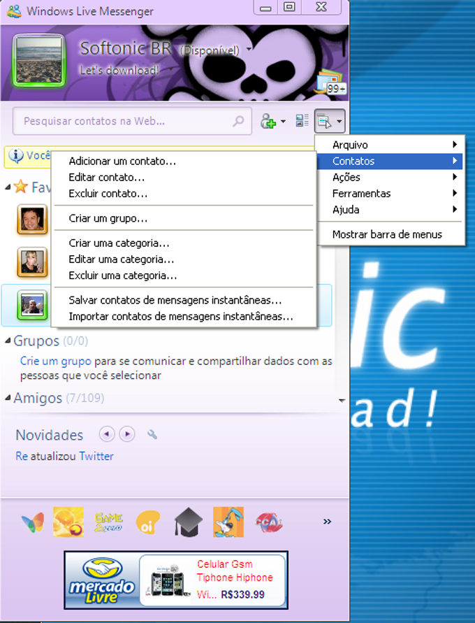The image size is (475, 623).
Task: Click scroll down arrow of contact list
Action: pos(342,401)
